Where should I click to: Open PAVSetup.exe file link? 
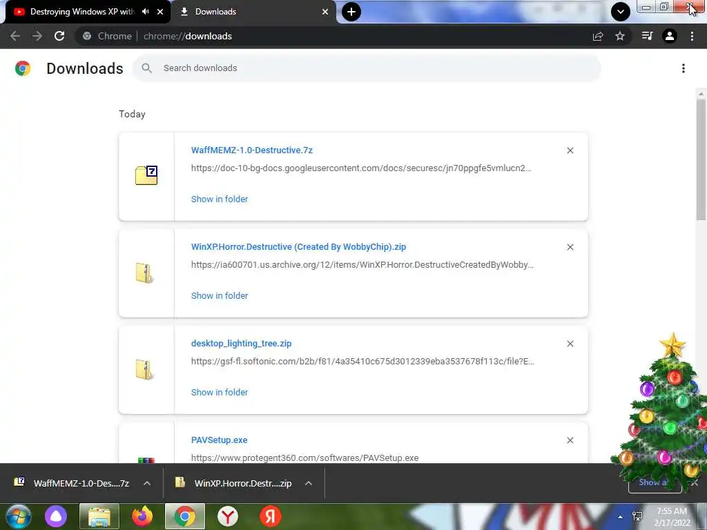point(219,440)
